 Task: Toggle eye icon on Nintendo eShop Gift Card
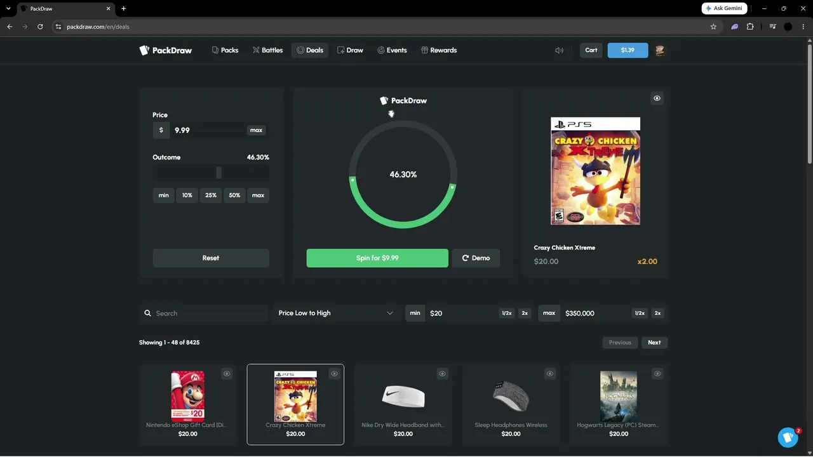(x=227, y=374)
